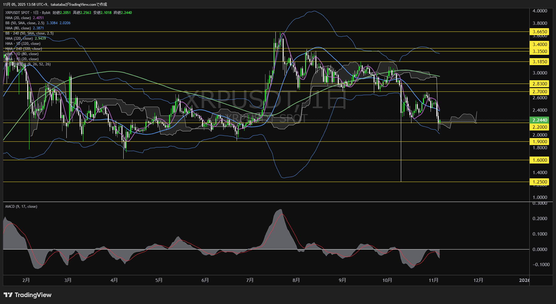Viewport: 556px width, 304px height.
Task: Hide the HMA (80, close) indicator
Action: (18, 28)
